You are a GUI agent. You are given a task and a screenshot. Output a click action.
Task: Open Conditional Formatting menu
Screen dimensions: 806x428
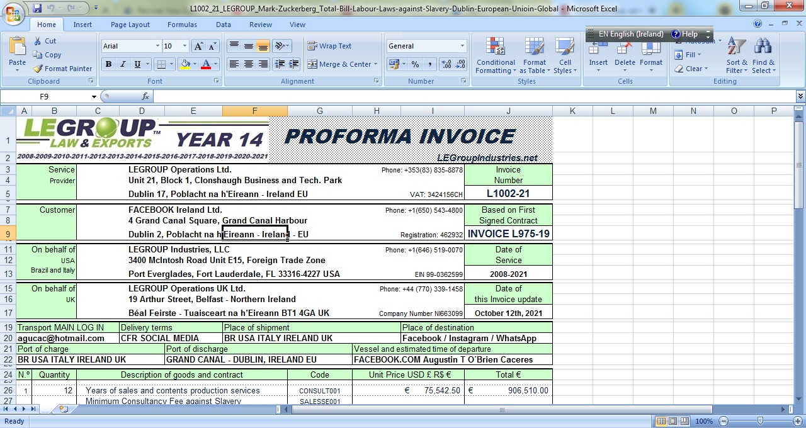pos(496,55)
